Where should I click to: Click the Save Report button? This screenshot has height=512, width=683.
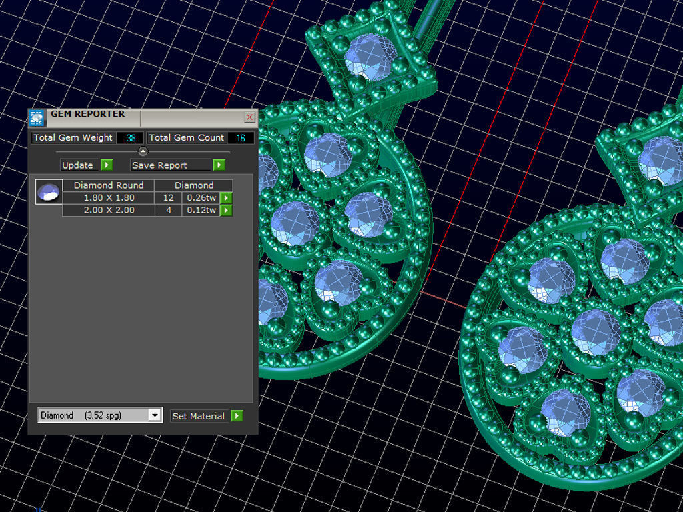pyautogui.click(x=171, y=165)
